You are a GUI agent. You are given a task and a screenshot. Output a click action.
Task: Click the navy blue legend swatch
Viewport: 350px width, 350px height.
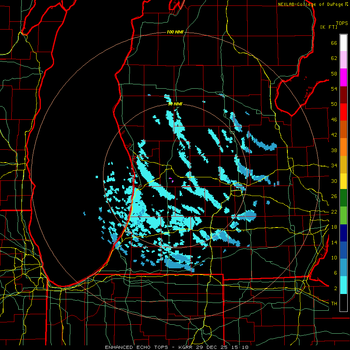click(x=343, y=233)
